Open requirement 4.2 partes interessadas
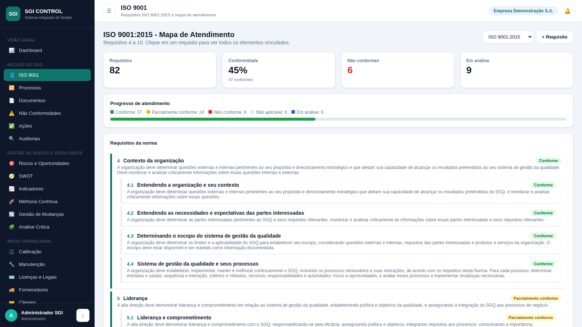 [x=341, y=216]
